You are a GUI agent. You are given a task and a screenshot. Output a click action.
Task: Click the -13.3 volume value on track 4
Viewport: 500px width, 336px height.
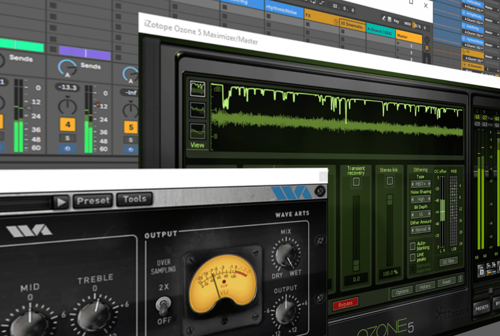coord(67,87)
